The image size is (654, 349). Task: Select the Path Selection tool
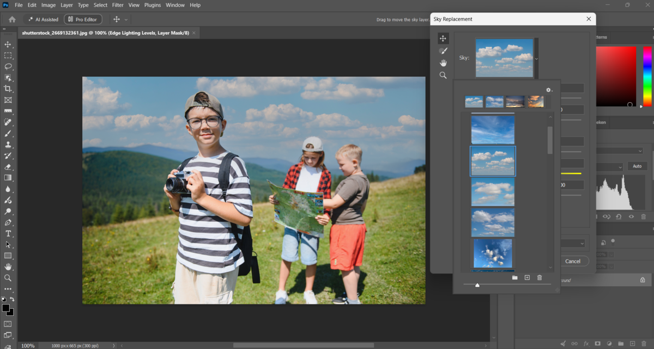pos(8,245)
